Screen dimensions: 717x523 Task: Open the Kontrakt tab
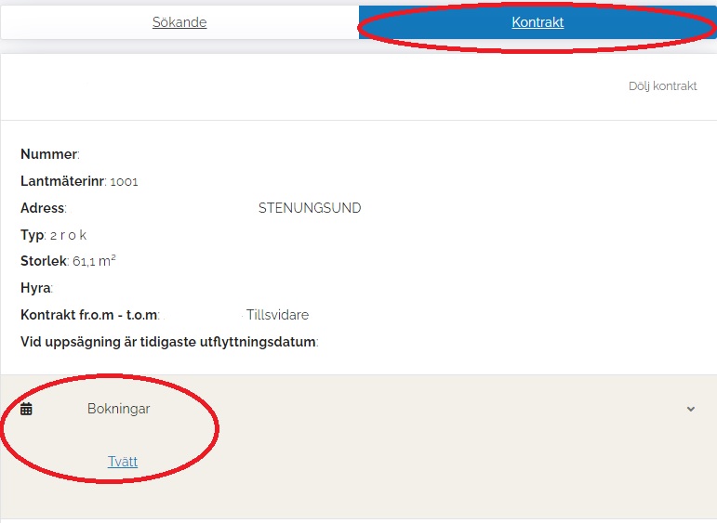[538, 22]
